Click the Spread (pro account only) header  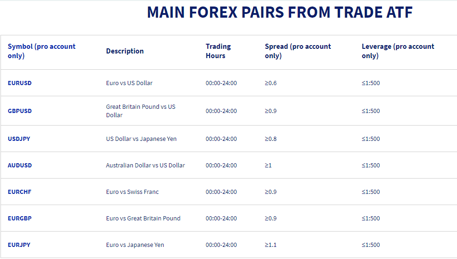pos(298,51)
